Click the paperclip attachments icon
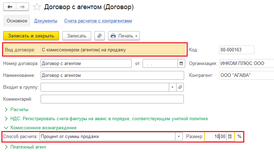Screen dimensions: 274x152 click(x=100, y=36)
